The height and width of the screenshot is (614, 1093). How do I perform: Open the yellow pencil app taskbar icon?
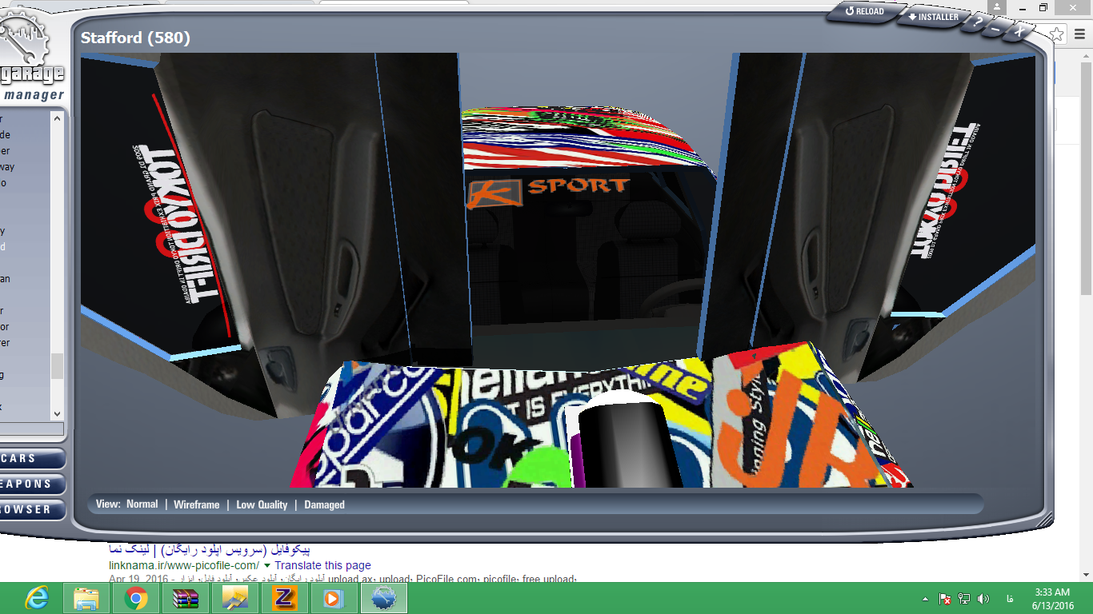point(235,598)
